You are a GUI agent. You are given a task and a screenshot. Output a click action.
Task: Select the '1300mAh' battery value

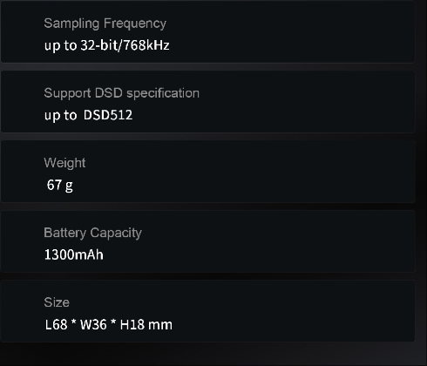tap(74, 254)
